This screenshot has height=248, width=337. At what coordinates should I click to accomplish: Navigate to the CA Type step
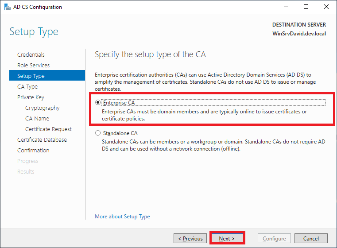coord(27,86)
